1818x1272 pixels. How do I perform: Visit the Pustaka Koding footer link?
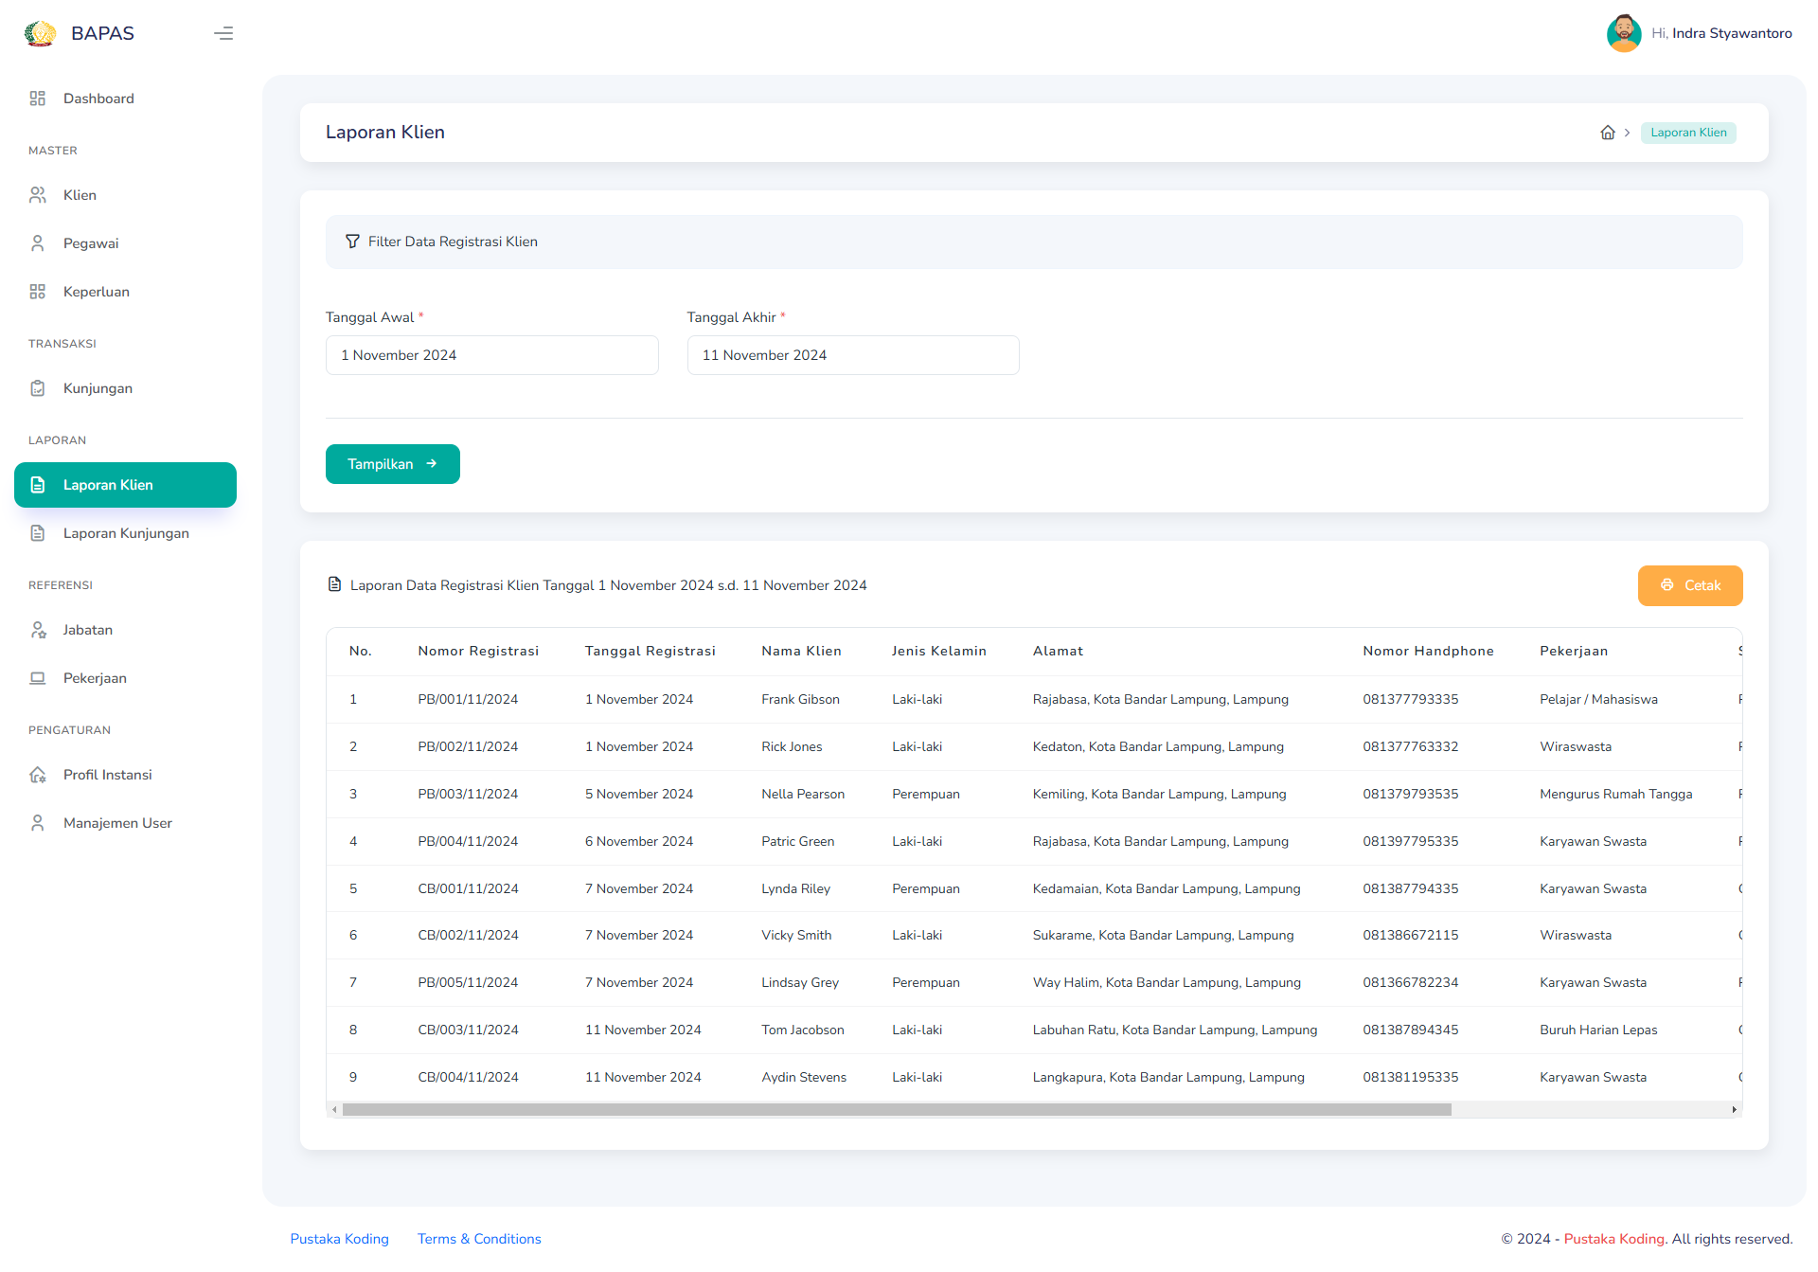[x=339, y=1238]
